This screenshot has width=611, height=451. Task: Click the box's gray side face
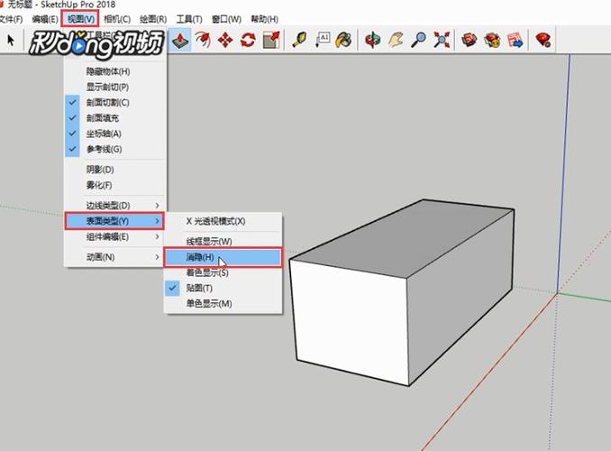pos(461,297)
